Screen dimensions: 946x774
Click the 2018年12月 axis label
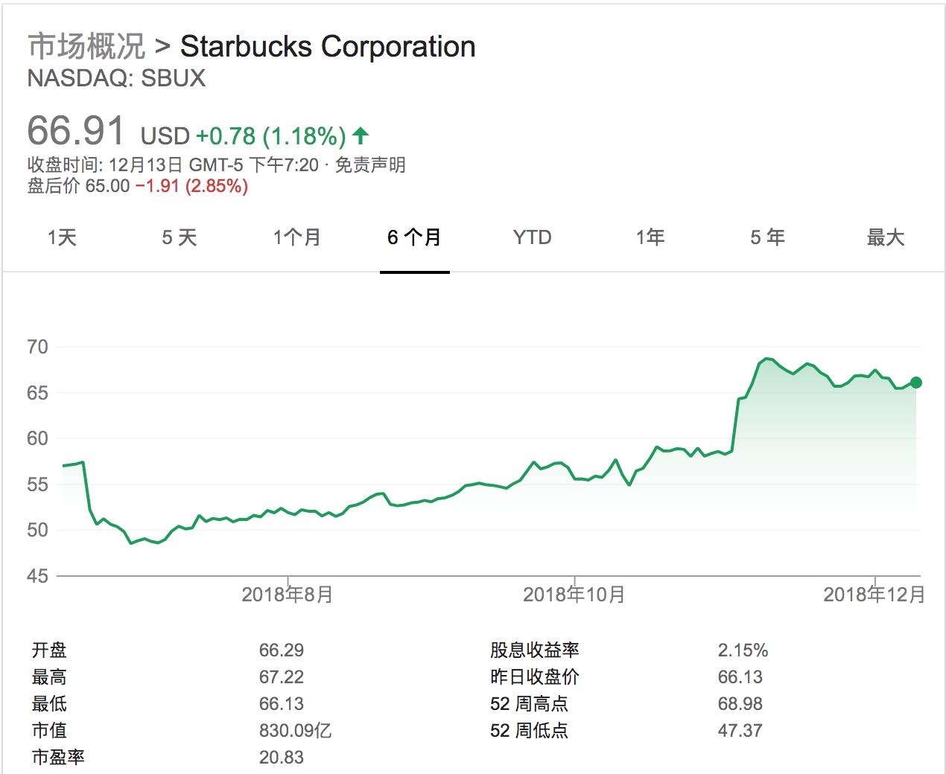pos(874,595)
